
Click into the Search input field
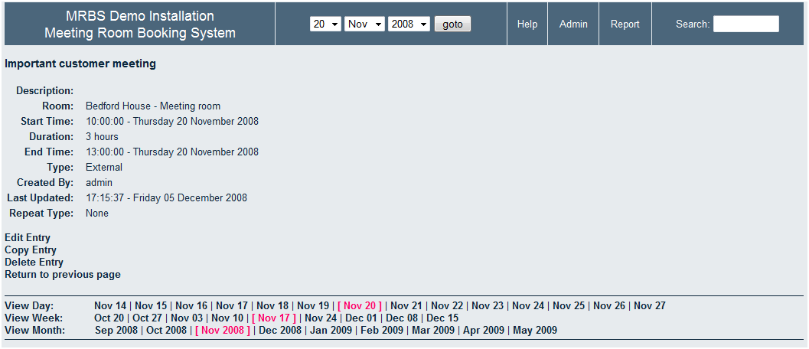pyautogui.click(x=745, y=24)
